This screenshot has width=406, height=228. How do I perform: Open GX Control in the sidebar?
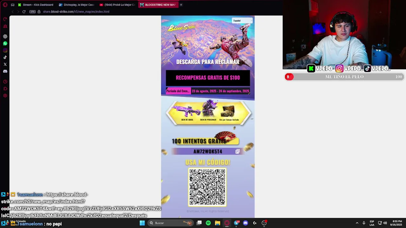point(5,19)
